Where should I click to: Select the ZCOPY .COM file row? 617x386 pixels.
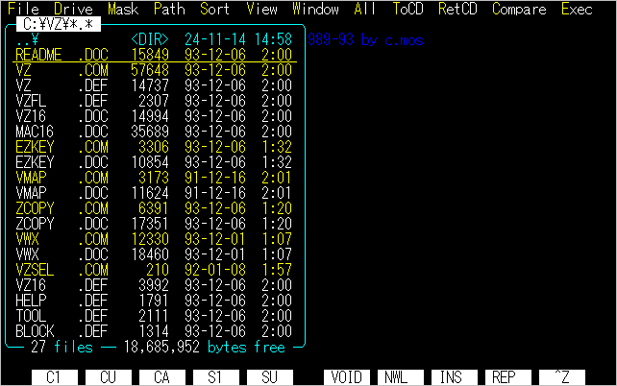[154, 208]
